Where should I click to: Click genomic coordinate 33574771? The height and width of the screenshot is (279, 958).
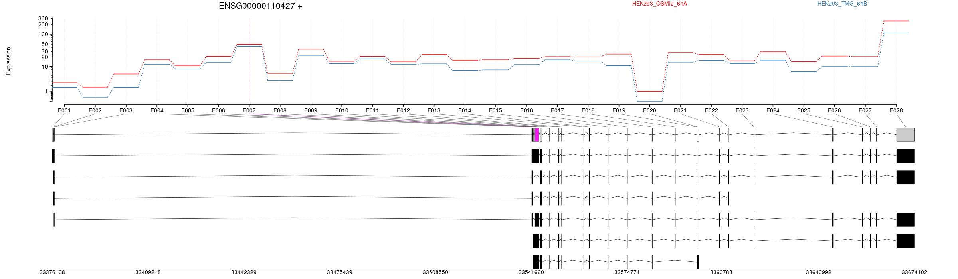tap(627, 273)
